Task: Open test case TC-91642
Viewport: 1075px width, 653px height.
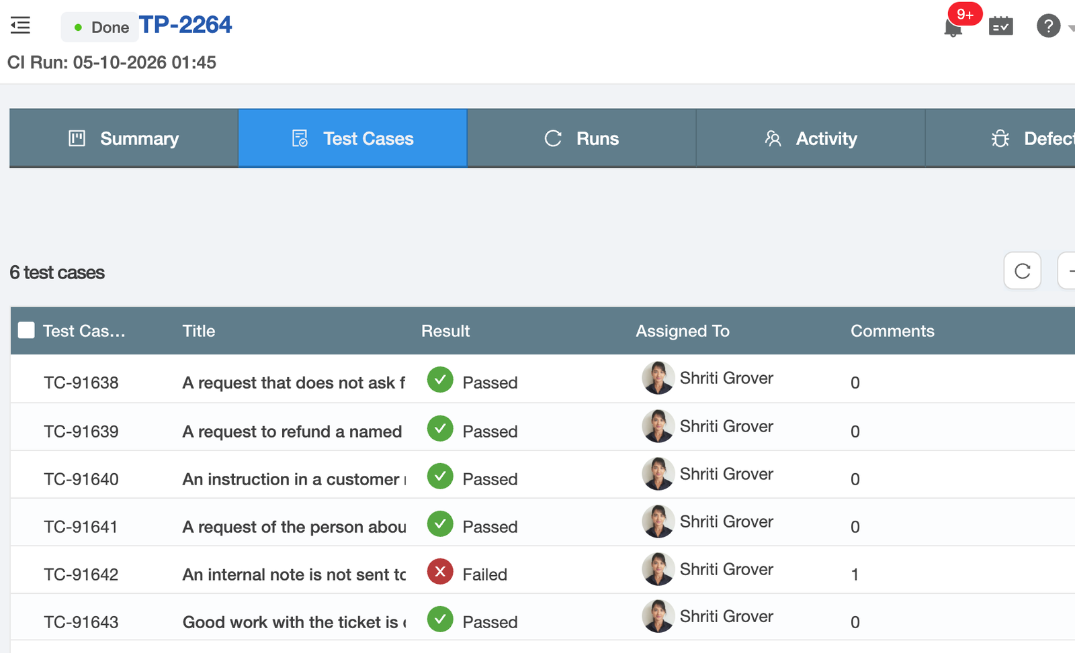Action: [81, 574]
